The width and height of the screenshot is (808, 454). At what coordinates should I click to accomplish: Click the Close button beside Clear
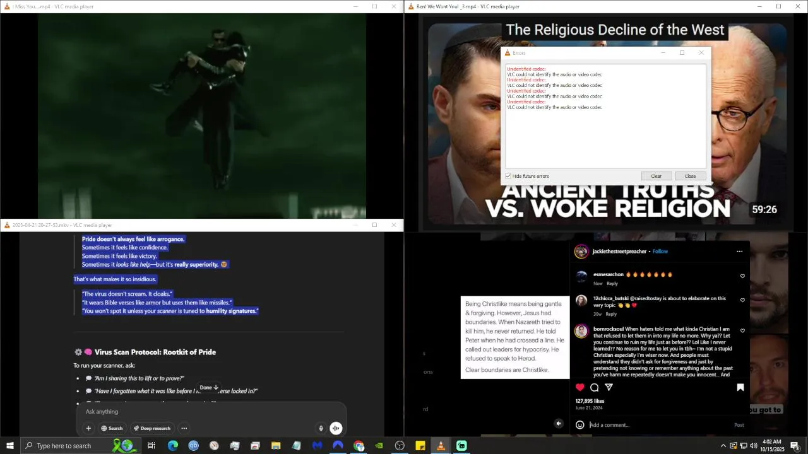coord(690,176)
